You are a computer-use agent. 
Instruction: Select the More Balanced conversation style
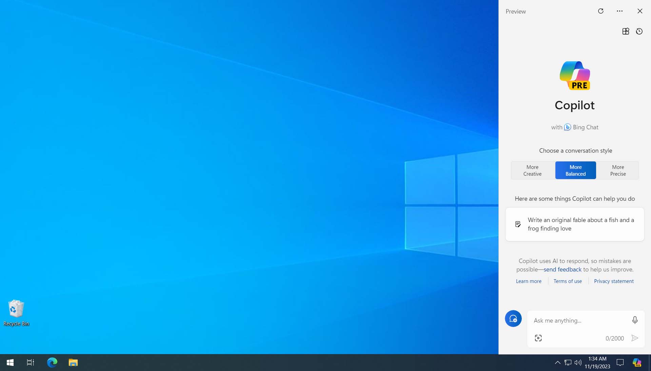coord(575,170)
